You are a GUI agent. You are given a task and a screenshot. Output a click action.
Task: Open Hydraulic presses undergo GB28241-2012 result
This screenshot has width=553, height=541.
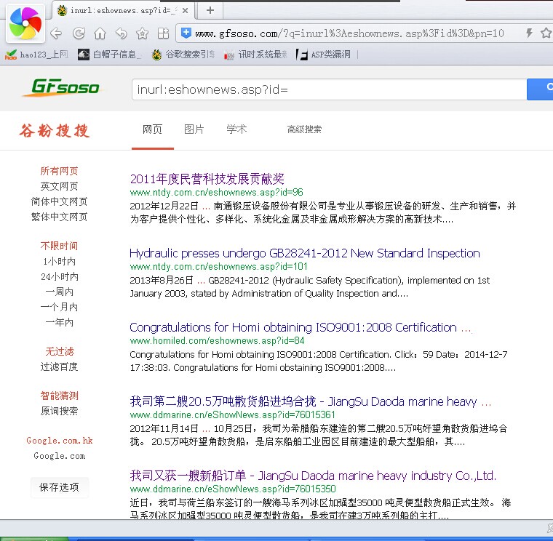[x=305, y=253]
